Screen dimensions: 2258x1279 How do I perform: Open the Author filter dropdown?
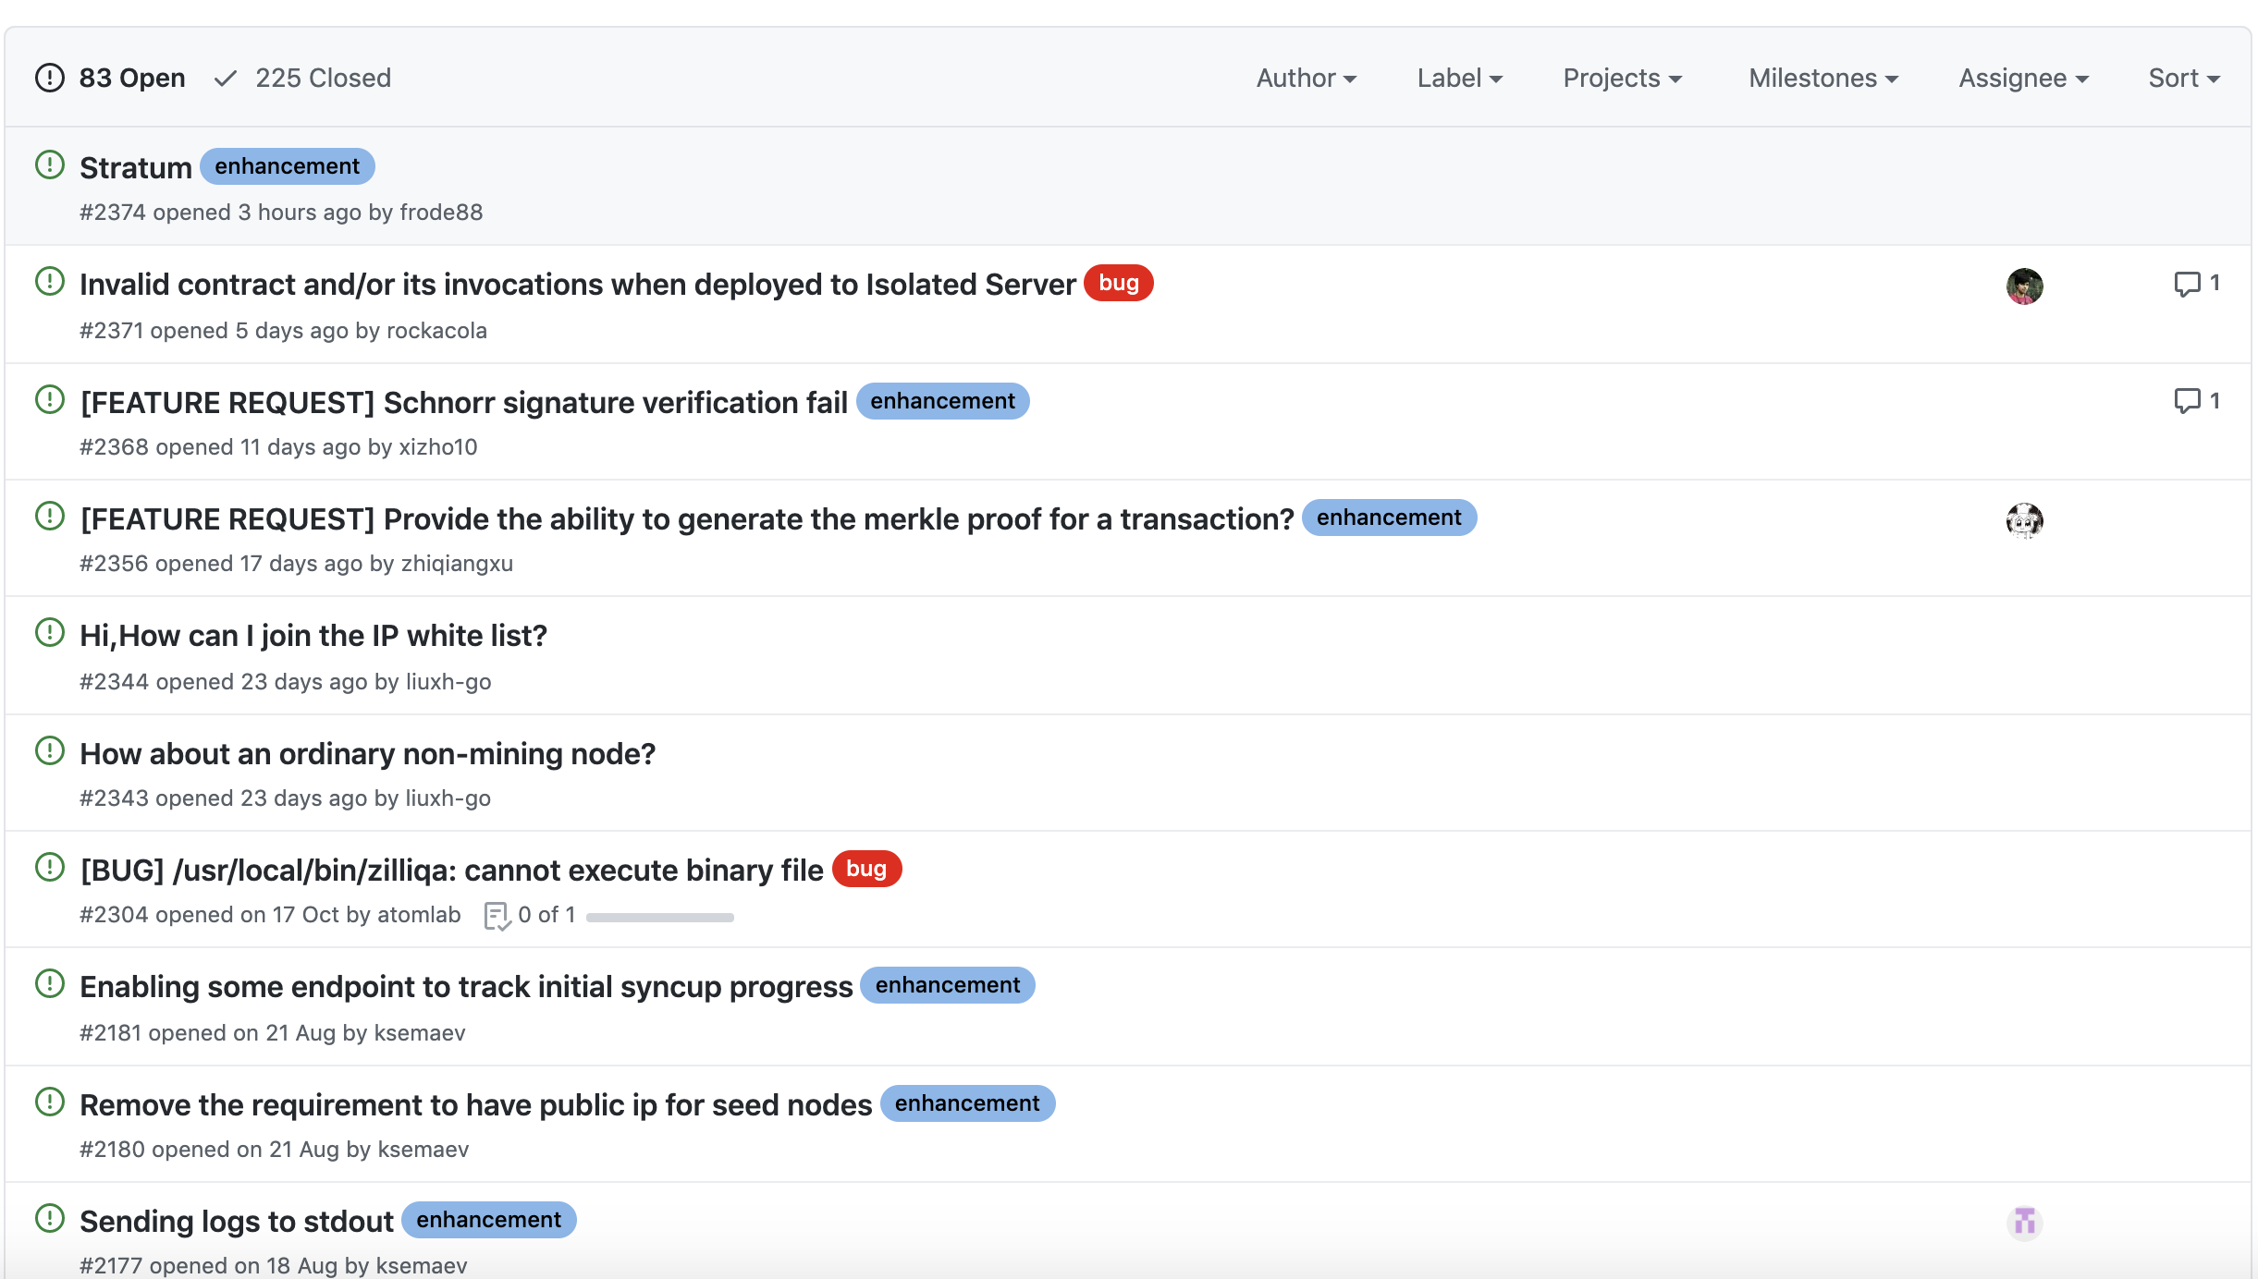1306,79
